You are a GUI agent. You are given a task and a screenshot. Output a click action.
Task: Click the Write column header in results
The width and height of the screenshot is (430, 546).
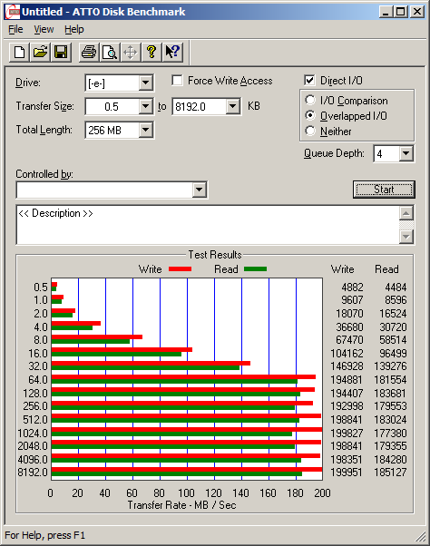(x=343, y=269)
